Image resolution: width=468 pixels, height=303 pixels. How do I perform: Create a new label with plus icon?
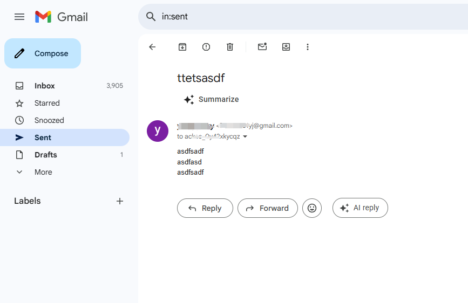(x=120, y=201)
